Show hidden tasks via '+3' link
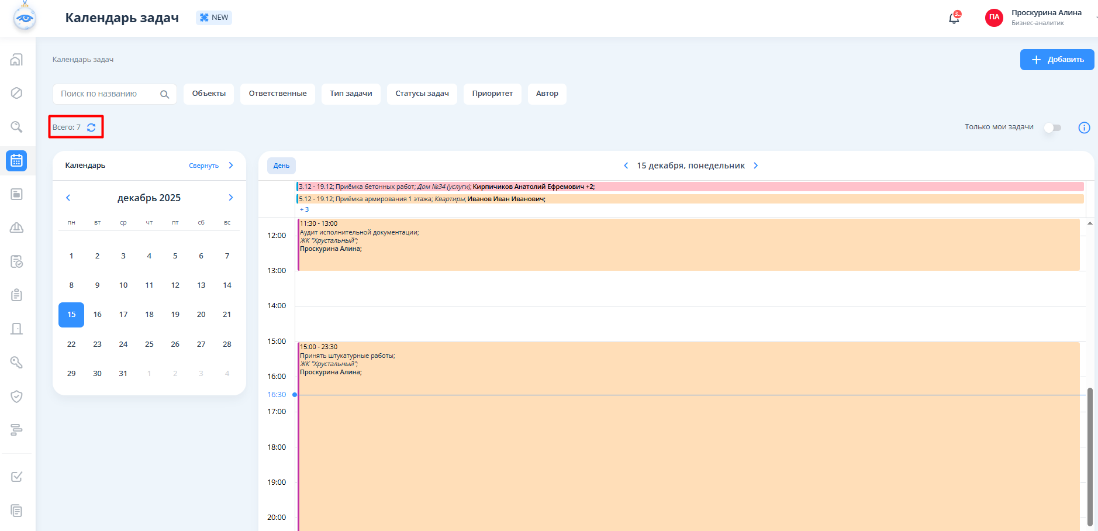1098x531 pixels. click(x=304, y=209)
